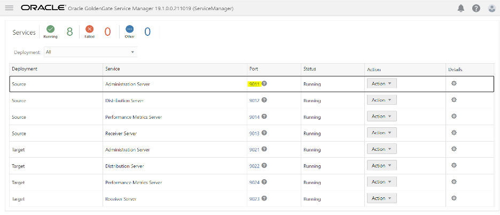500x215 pixels.
Task: Open details gear for Target Performance Metrics Server
Action: tap(454, 181)
